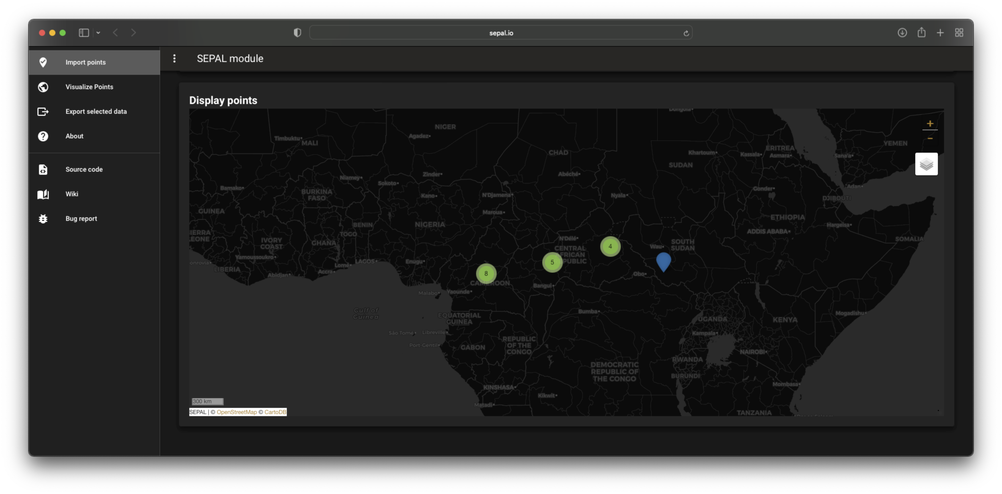Select the Visualize Points menu item
This screenshot has height=494, width=1002.
click(89, 87)
